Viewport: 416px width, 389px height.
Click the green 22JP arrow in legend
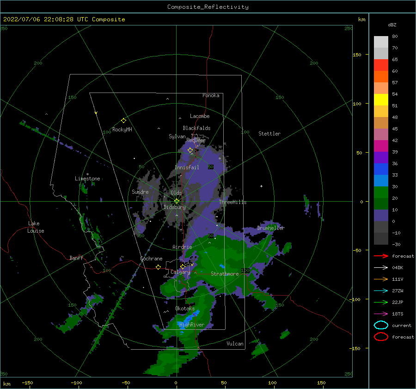(381, 302)
